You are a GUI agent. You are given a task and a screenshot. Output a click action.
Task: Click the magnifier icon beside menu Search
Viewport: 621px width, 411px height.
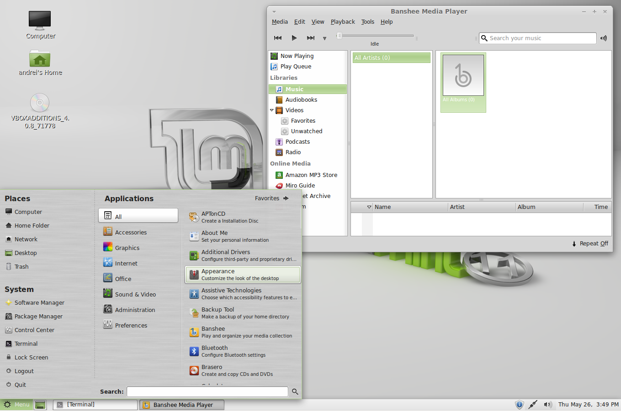295,391
